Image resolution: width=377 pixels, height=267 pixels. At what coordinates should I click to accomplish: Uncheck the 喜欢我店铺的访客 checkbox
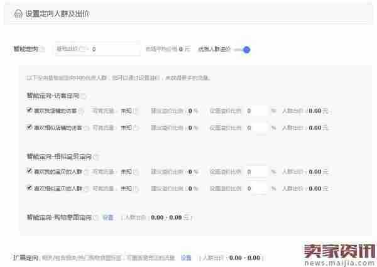click(30, 110)
